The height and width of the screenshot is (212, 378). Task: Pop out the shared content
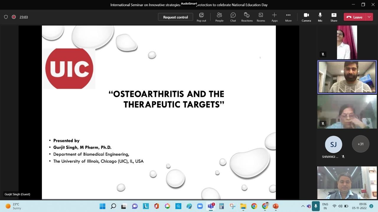[x=201, y=17]
